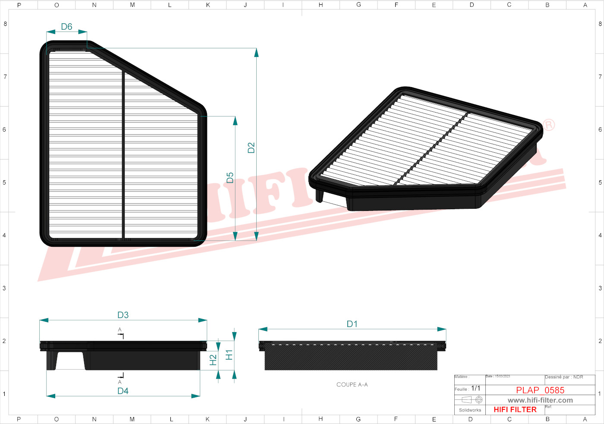Screen dimensions: 604x424
Task: Select the D2 vertical dimension label
Action: [x=251, y=148]
